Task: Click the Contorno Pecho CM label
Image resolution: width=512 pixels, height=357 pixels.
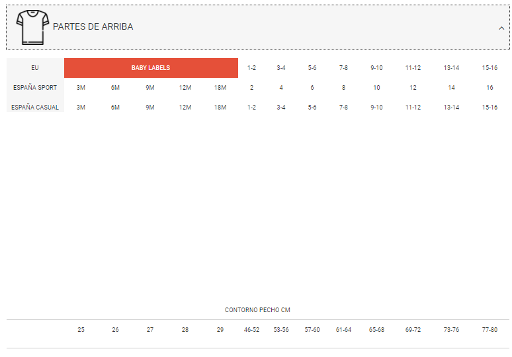Action: pyautogui.click(x=257, y=310)
